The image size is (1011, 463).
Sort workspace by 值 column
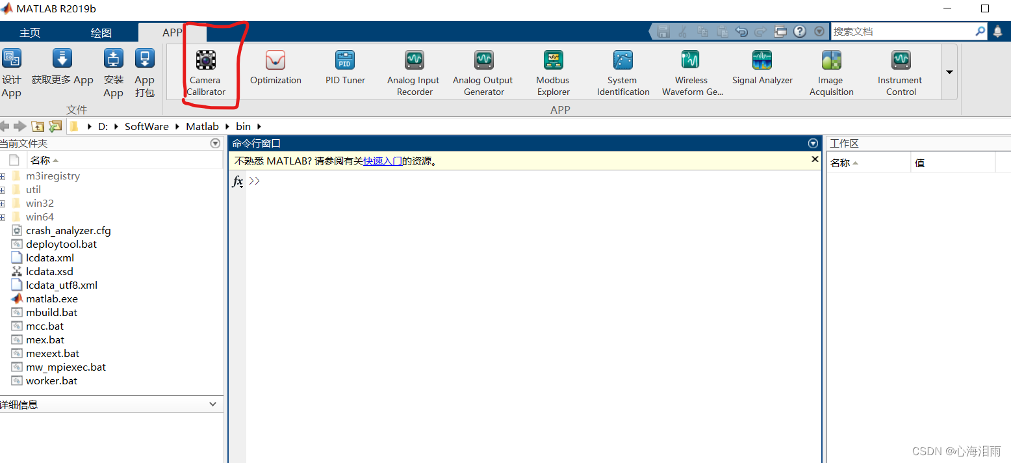coord(953,163)
